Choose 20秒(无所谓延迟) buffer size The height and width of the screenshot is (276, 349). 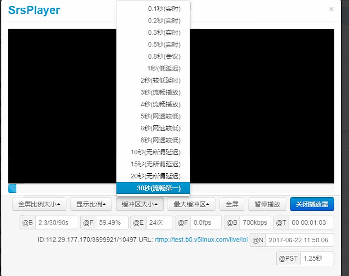coord(155,176)
